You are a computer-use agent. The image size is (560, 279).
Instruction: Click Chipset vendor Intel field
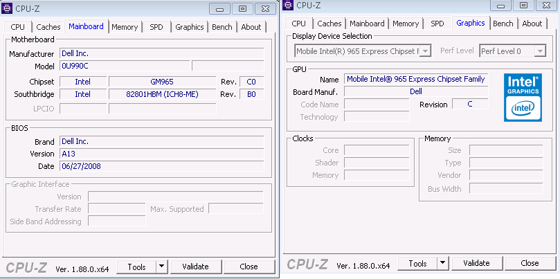(83, 82)
